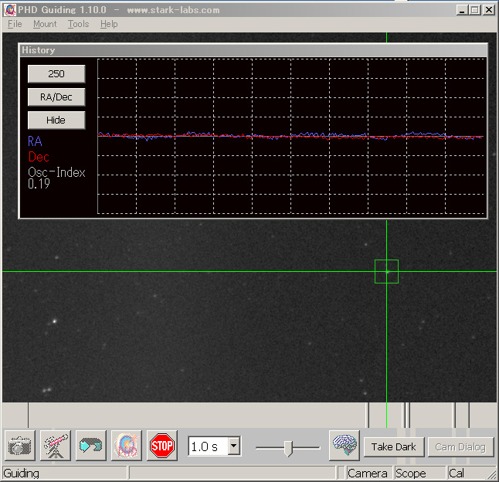Image resolution: width=499 pixels, height=482 pixels.
Task: Click the telescope mount connect icon
Action: (56, 446)
